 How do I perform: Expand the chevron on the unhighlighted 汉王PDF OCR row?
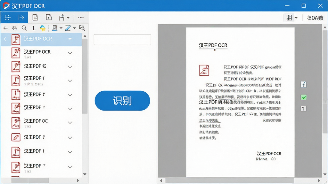70,53
